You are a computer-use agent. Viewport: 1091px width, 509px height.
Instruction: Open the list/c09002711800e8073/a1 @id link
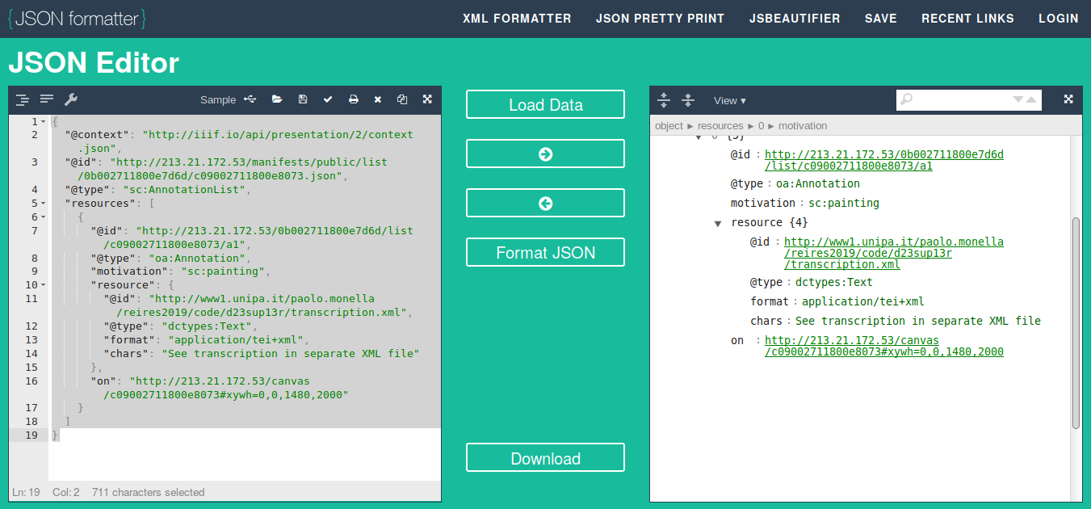click(883, 160)
